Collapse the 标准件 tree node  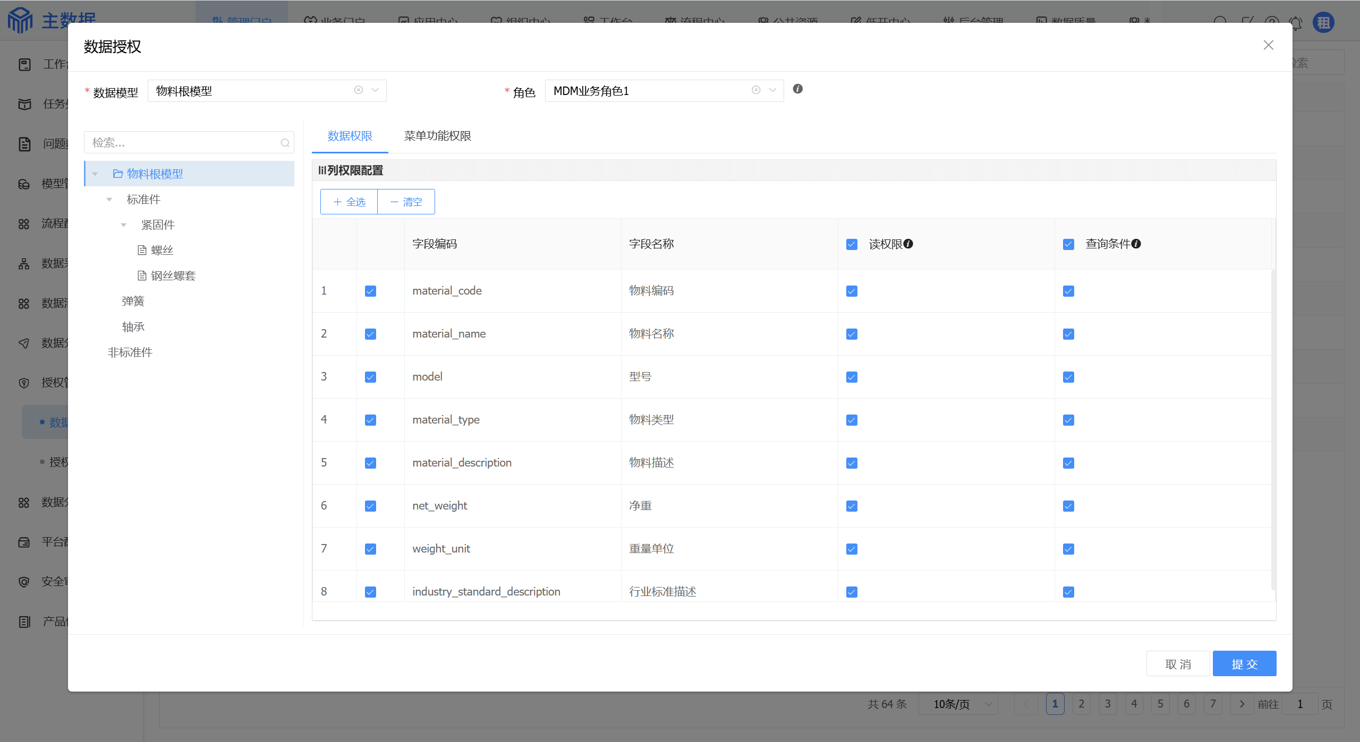(109, 200)
